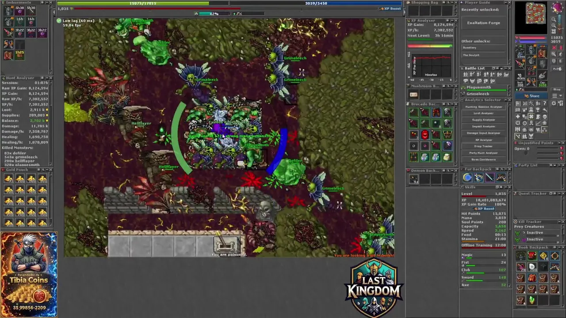566x318 pixels.
Task: Click the Cap 5658 indicator
Action: [543, 84]
